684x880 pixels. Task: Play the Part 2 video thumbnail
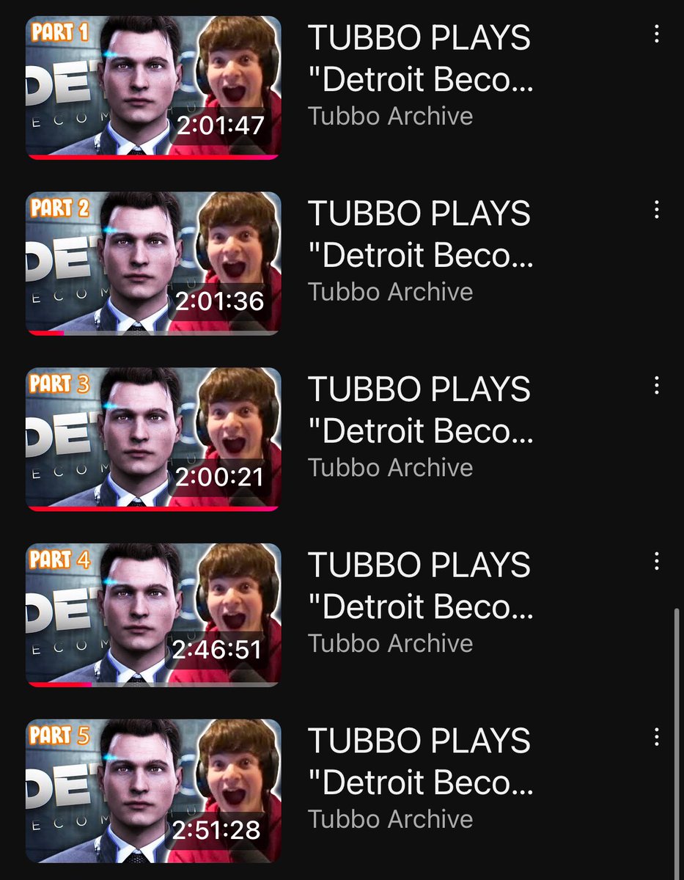point(153,263)
